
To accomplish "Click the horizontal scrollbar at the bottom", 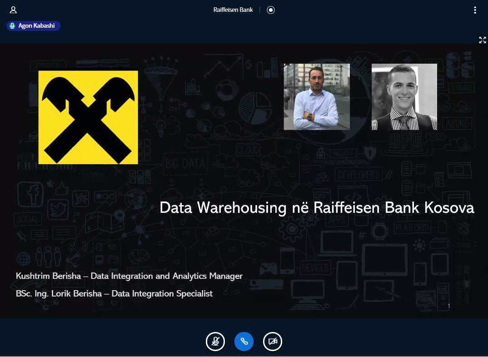I will [244, 355].
